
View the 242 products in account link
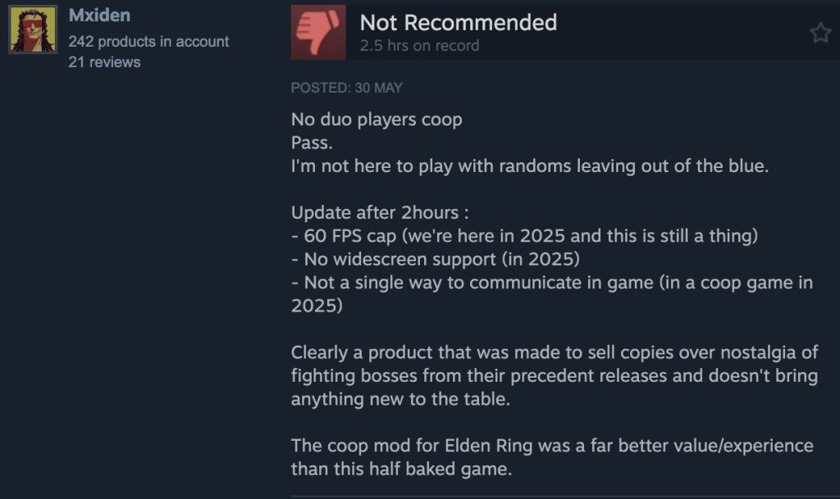click(x=148, y=41)
